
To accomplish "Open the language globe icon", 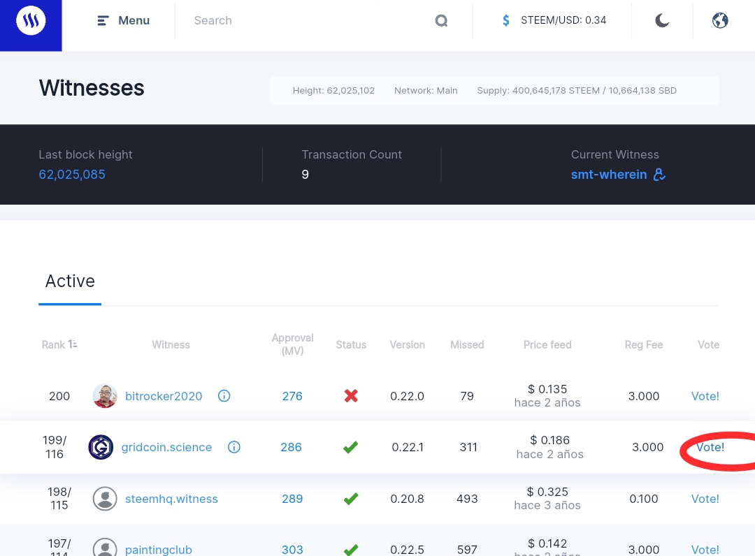I will [x=720, y=20].
